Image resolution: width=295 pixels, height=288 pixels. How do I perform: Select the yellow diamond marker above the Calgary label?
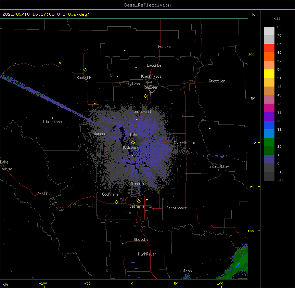(139, 201)
